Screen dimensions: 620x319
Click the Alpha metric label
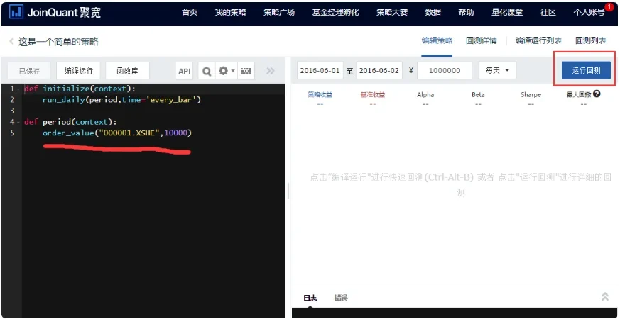425,95
